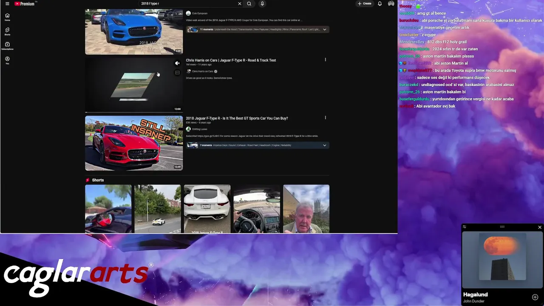Open Shorts in the YouTube sidebar
Screen dimensions: 544x306
pyautogui.click(x=7, y=31)
